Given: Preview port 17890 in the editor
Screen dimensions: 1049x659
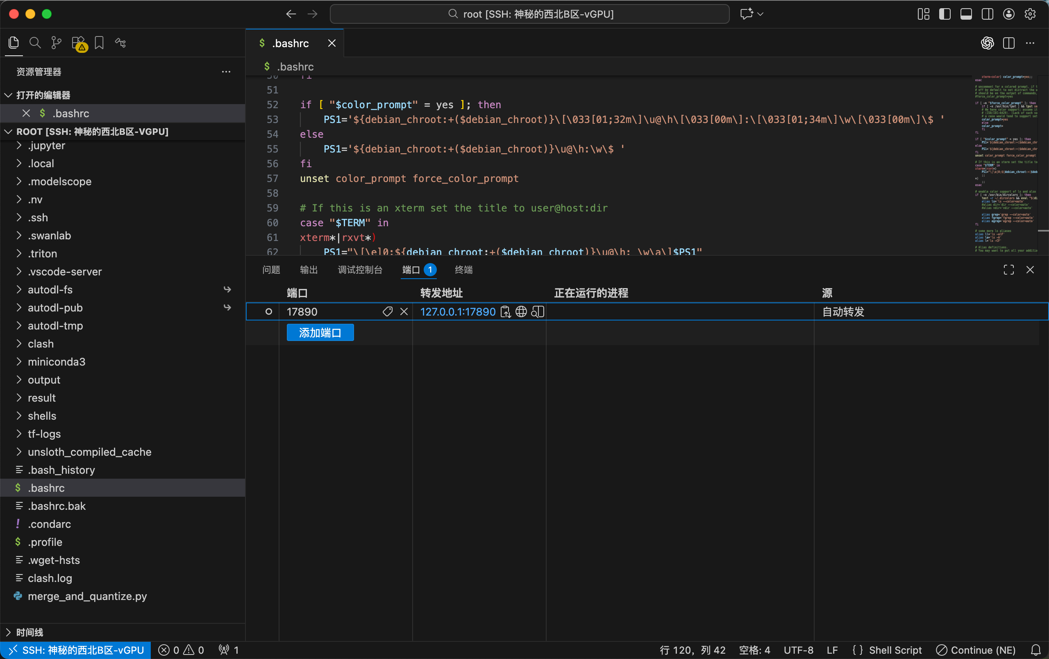Looking at the screenshot, I should coord(538,312).
